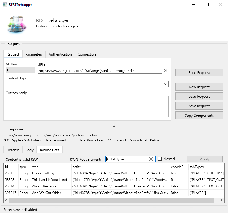
Task: Click the tabTypes column header
Action: 206,167
